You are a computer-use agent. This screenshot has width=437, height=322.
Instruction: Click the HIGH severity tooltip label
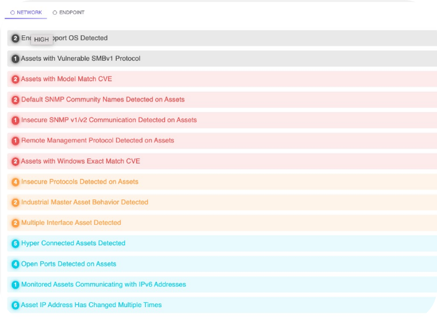pos(42,40)
